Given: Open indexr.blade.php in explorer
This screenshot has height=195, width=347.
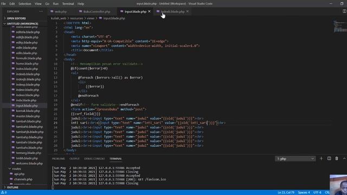Looking at the screenshot, I should (x=28, y=90).
